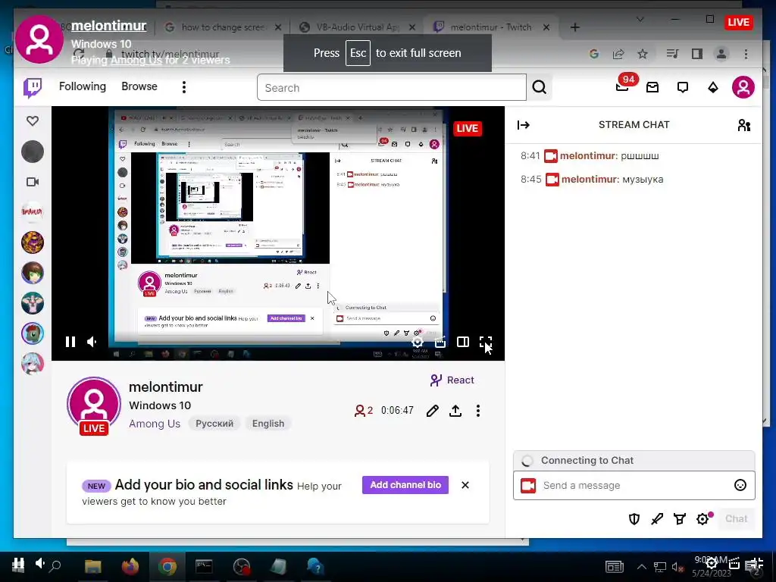The height and width of the screenshot is (582, 776).
Task: Open the mail inbox icon
Action: [652, 88]
